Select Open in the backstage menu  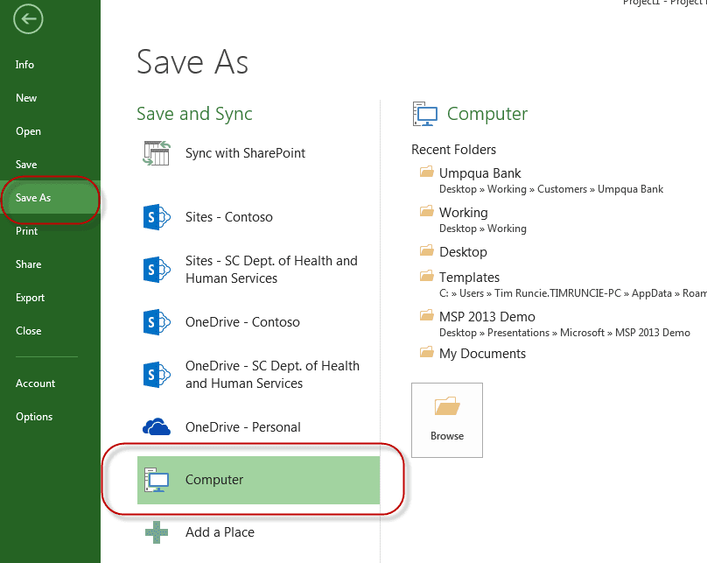click(x=28, y=131)
